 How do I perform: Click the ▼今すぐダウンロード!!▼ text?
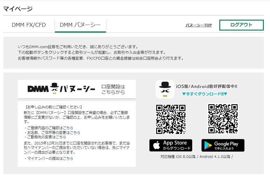[x=205, y=94]
